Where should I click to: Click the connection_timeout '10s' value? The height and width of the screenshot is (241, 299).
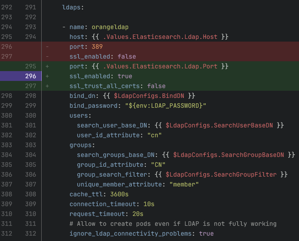coord(149,204)
